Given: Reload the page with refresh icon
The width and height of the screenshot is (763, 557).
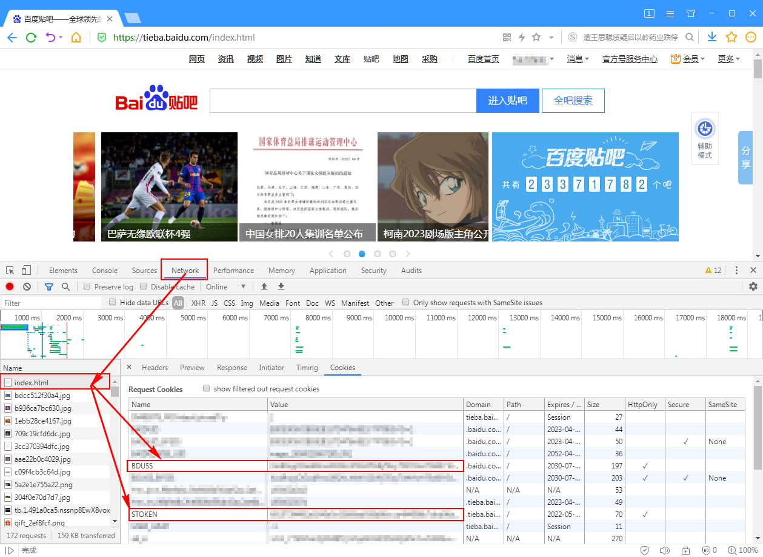Looking at the screenshot, I should tap(31, 38).
